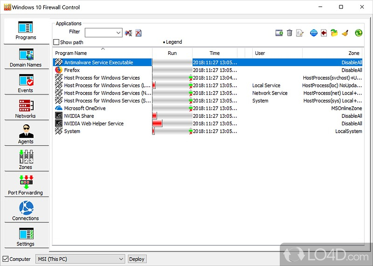Viewport: 373px width, 266px height.
Task: Click the blue globe icon
Action: click(313, 33)
